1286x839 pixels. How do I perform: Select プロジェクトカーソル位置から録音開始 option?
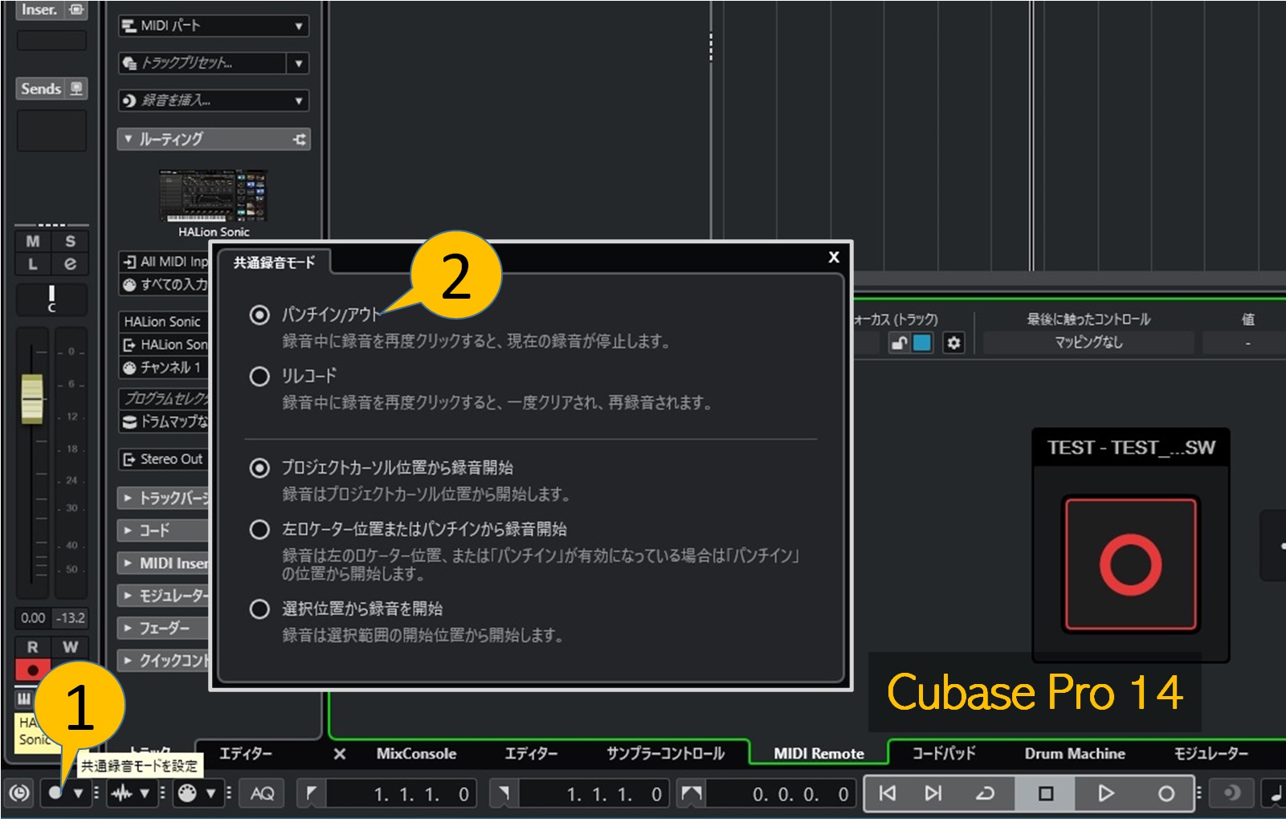[x=259, y=467]
